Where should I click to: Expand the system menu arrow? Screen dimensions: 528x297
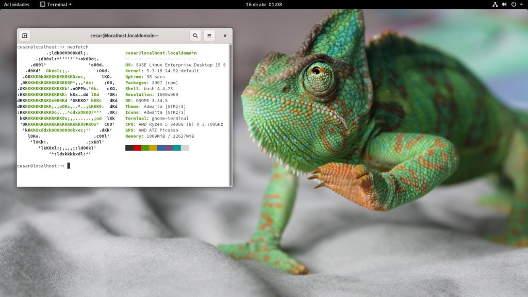[x=521, y=4]
